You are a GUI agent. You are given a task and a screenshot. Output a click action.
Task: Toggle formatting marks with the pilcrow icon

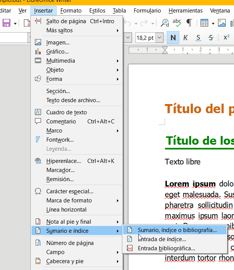189,23
